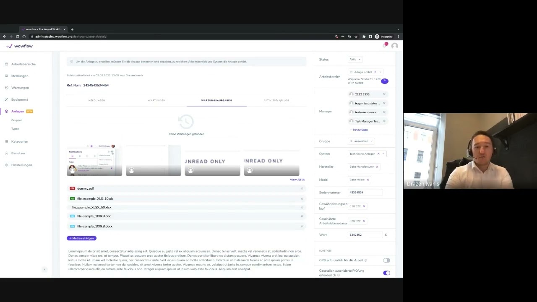The height and width of the screenshot is (302, 537).
Task: Click View All (4) link
Action: coord(297,180)
